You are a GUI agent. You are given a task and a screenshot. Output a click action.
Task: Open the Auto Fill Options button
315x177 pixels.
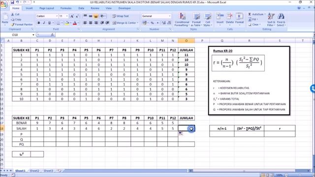[x=181, y=134]
